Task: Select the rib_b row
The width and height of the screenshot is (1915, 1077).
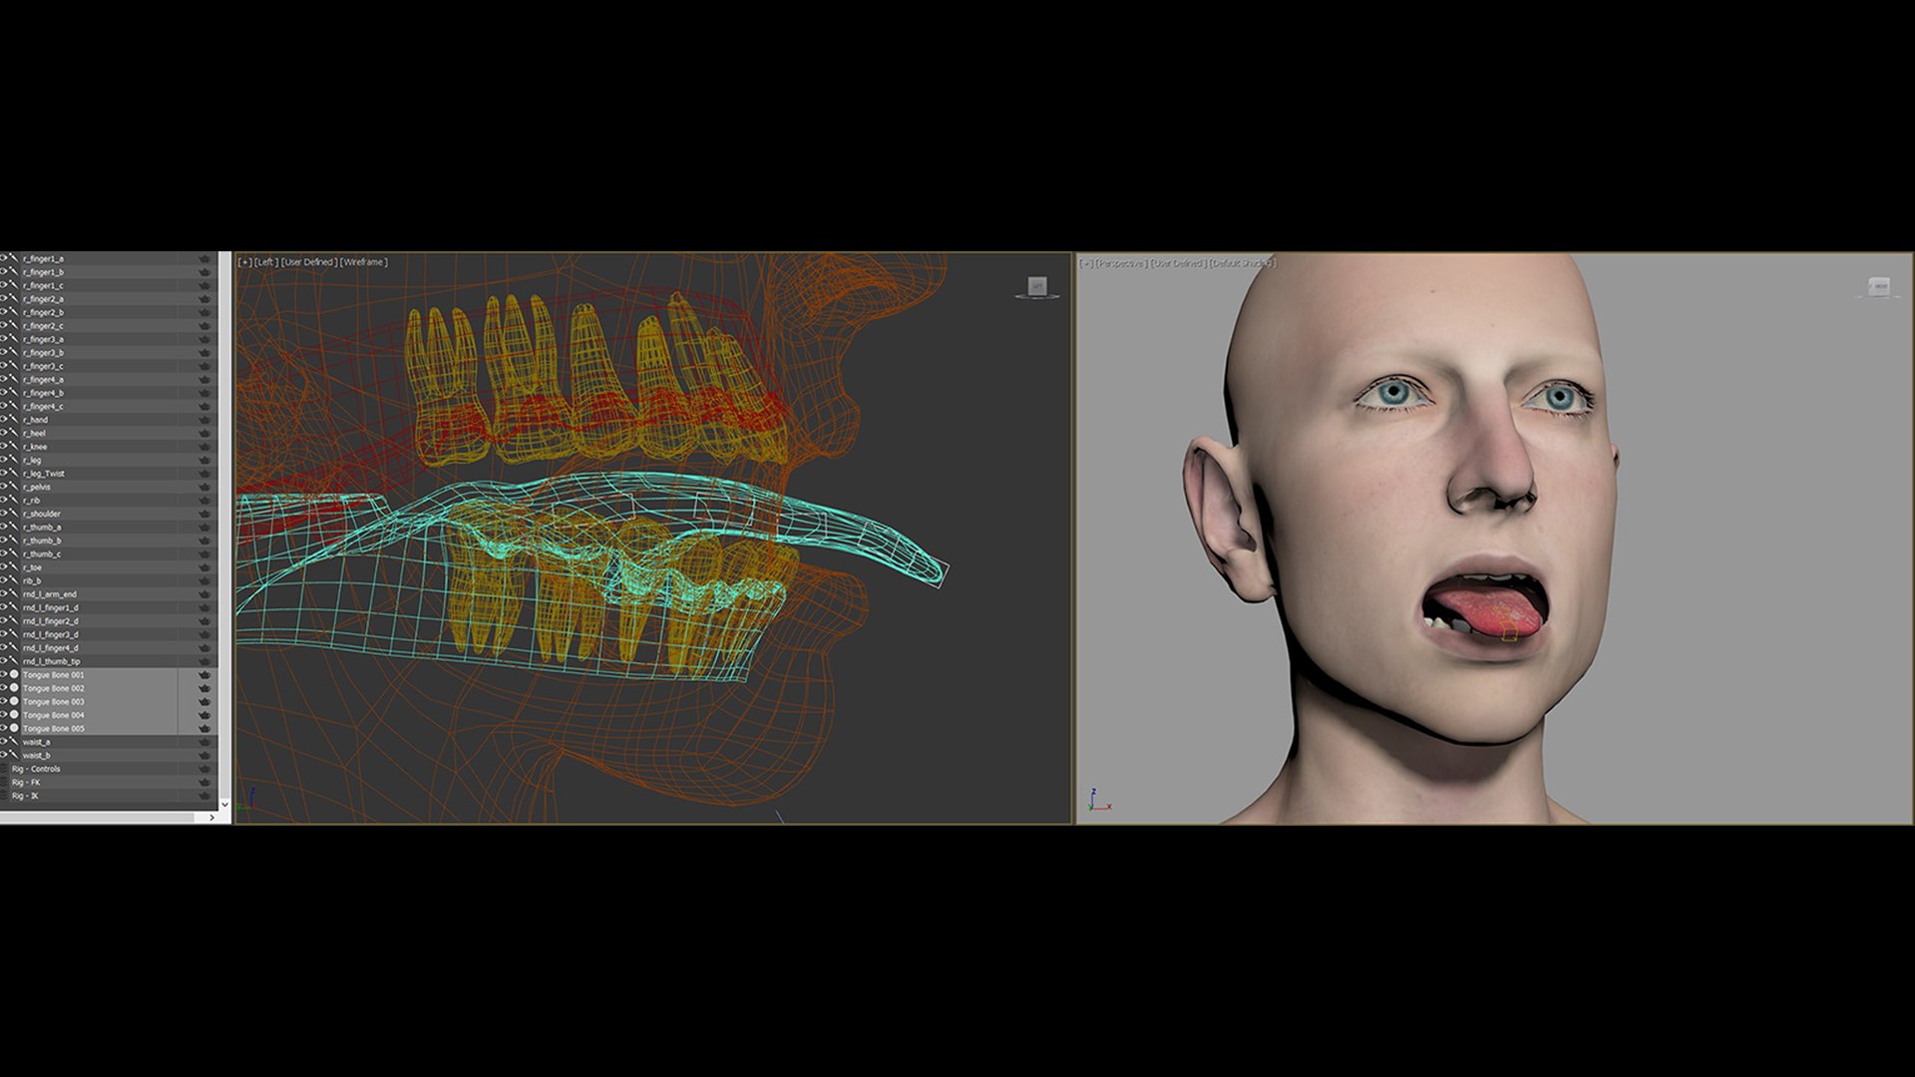Action: pos(109,580)
